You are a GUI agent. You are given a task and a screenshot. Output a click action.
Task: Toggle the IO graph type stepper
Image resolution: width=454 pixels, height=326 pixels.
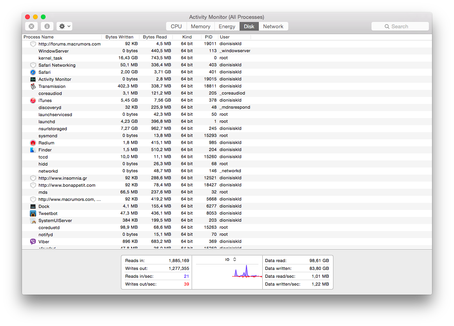pos(234,259)
